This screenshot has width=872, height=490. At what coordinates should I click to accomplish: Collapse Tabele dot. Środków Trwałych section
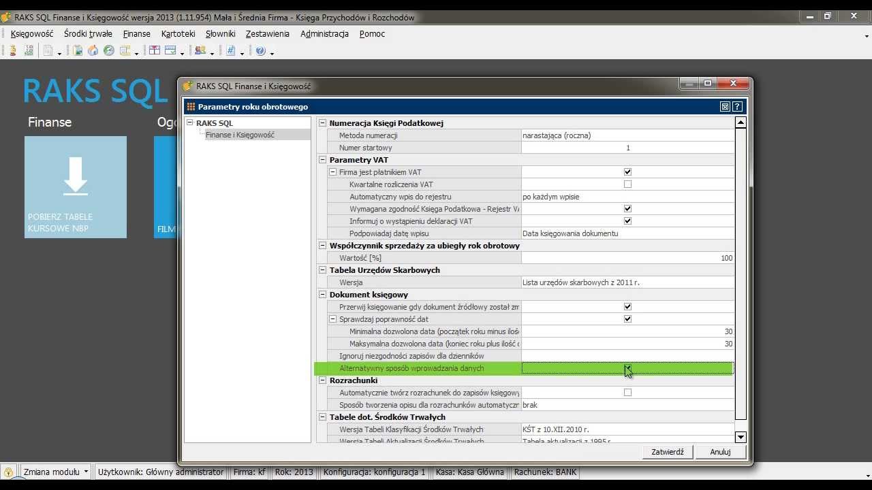click(324, 417)
